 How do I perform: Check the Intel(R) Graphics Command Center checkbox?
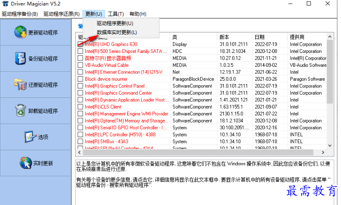(x=80, y=93)
